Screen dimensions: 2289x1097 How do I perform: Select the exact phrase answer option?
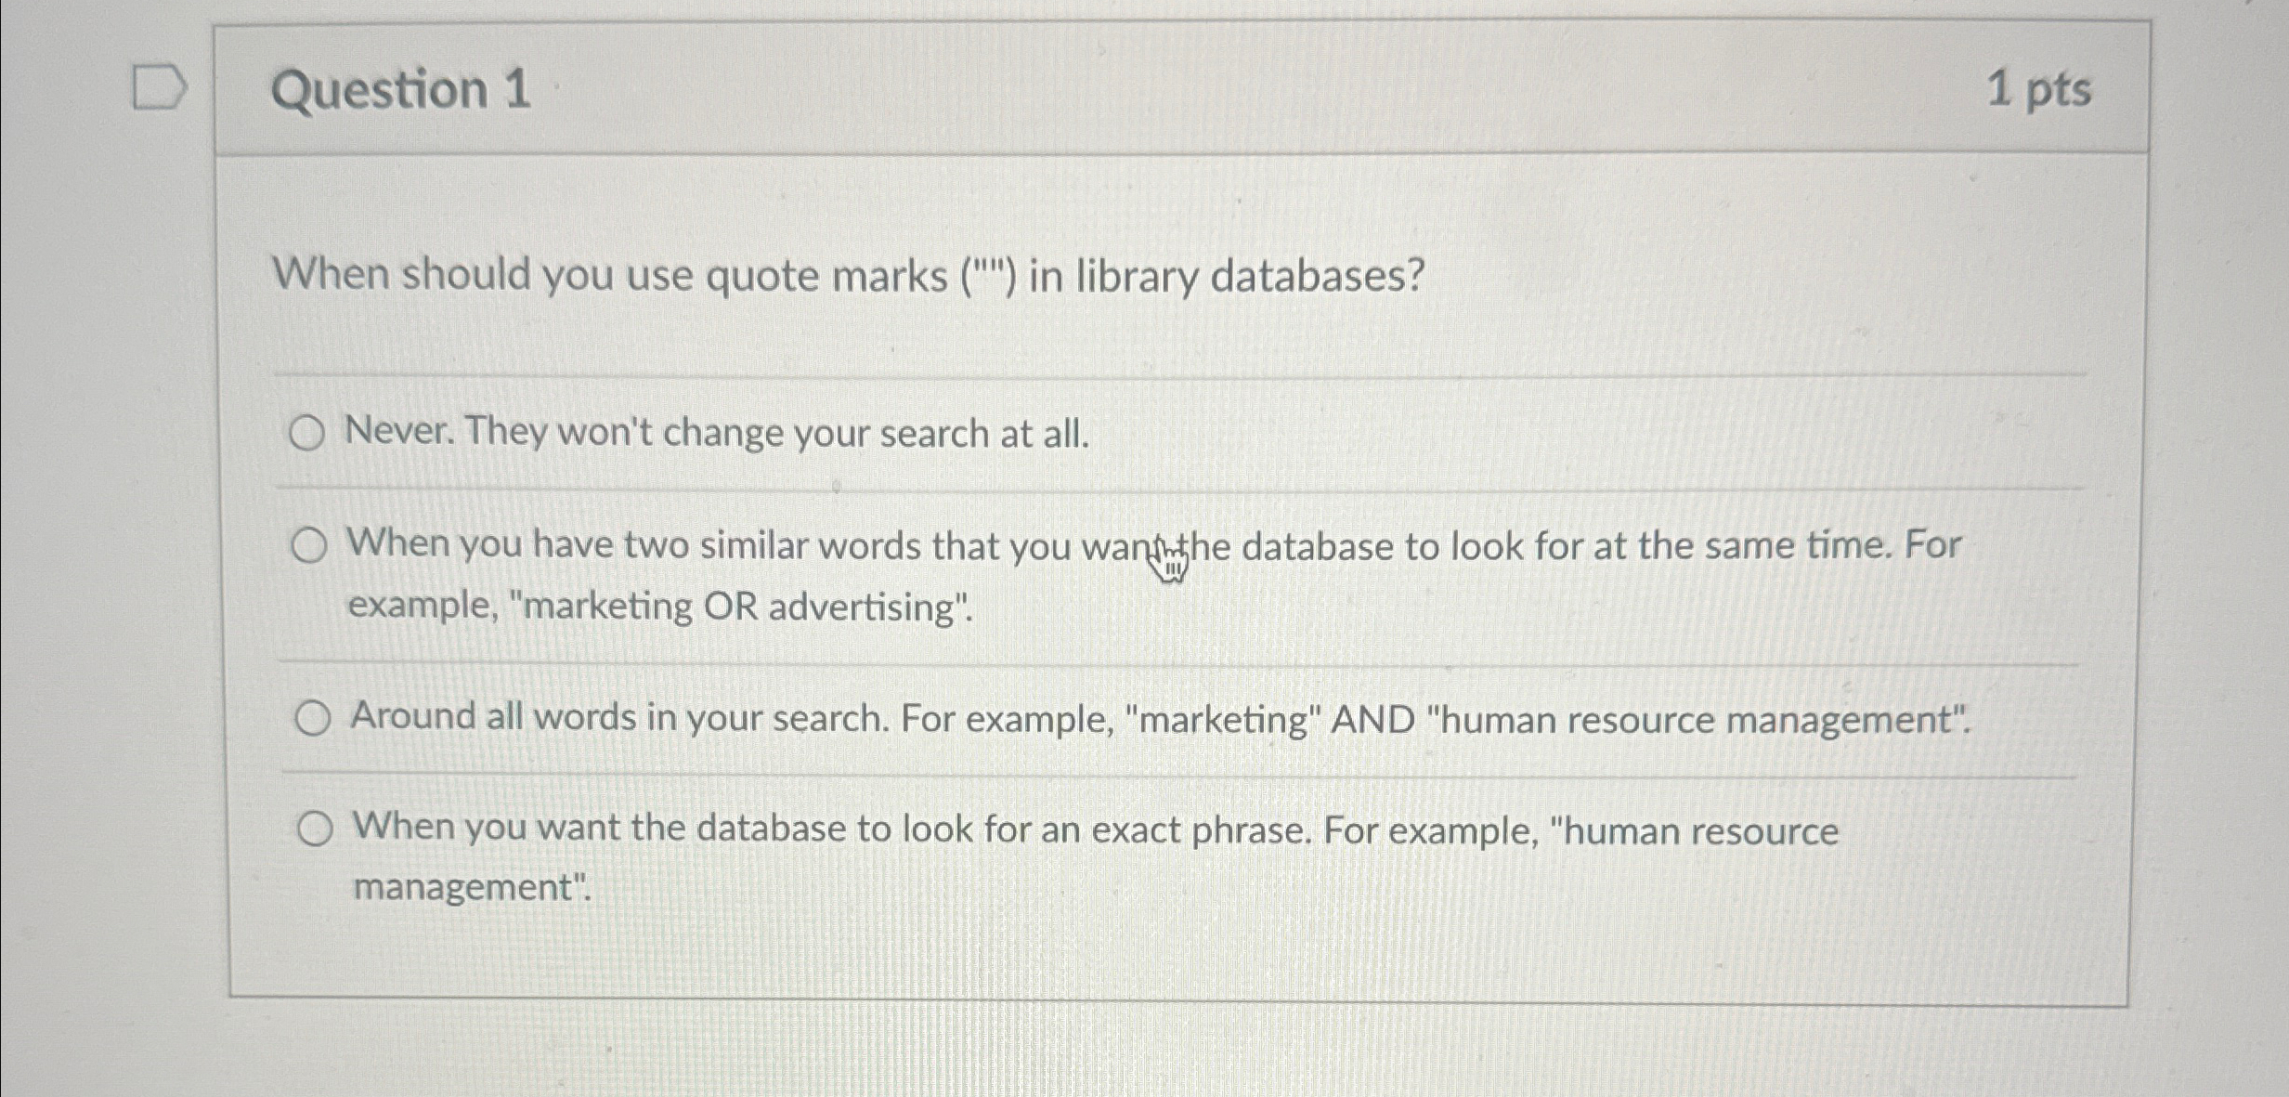[317, 826]
